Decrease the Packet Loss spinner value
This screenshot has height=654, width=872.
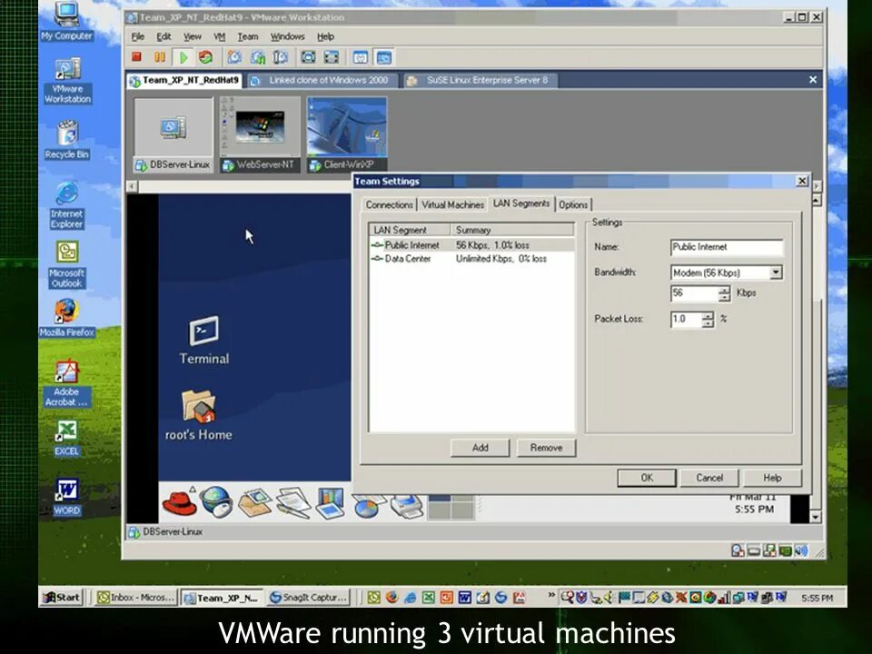click(708, 323)
